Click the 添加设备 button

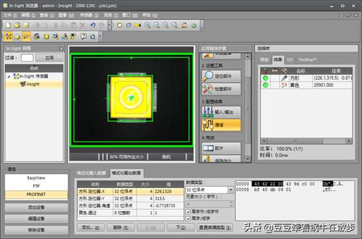(x=36, y=208)
